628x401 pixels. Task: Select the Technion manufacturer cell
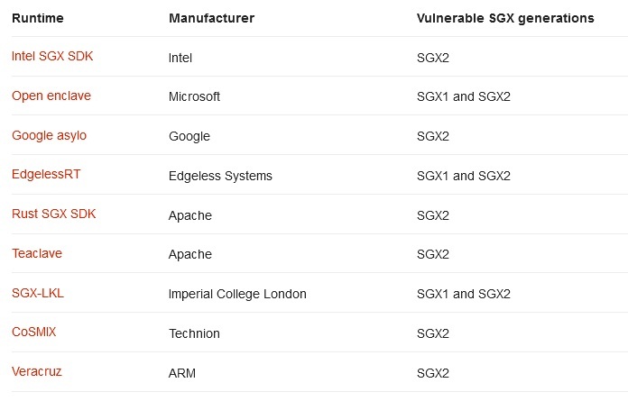click(194, 333)
